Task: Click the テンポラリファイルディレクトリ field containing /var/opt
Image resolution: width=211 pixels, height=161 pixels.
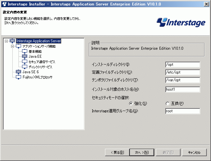Action: [182, 80]
